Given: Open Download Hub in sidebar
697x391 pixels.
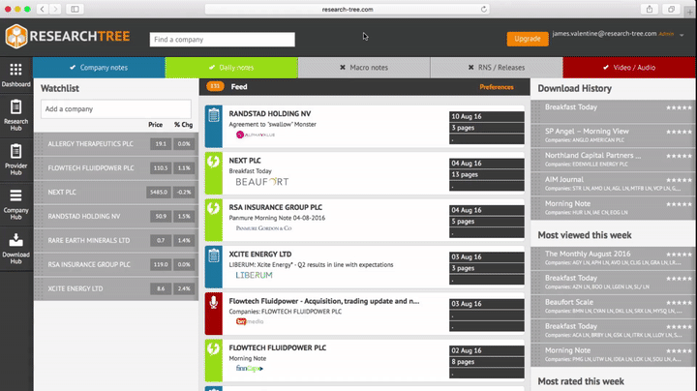Looking at the screenshot, I should pyautogui.click(x=15, y=243).
